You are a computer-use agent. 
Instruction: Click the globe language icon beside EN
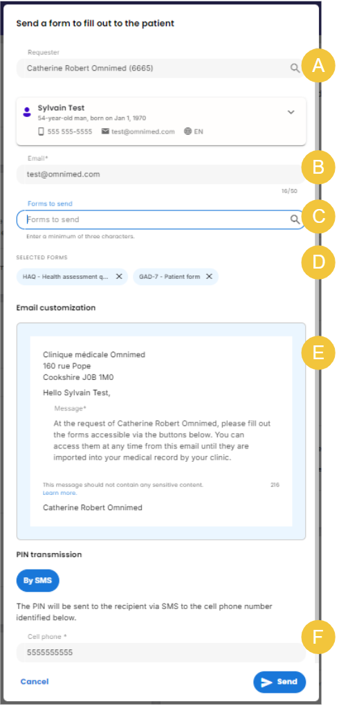click(187, 132)
